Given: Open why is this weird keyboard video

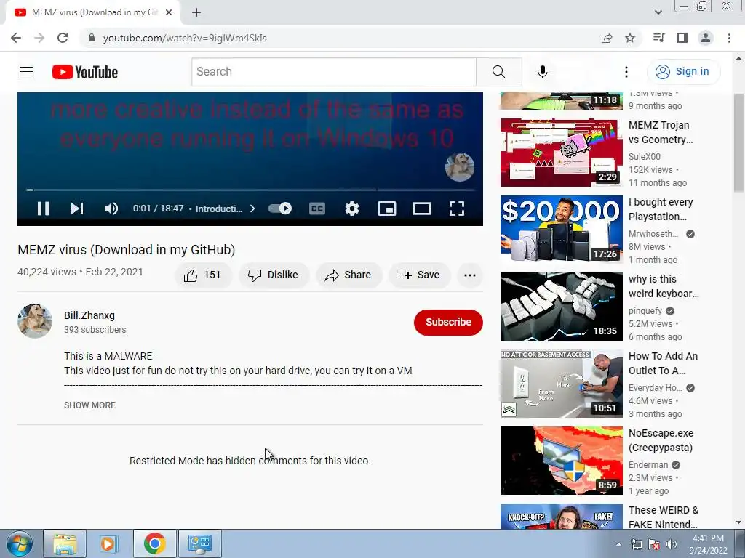Looking at the screenshot, I should pos(561,307).
